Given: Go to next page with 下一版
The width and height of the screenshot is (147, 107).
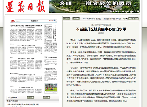Looking at the screenshot, I should pos(47,97).
